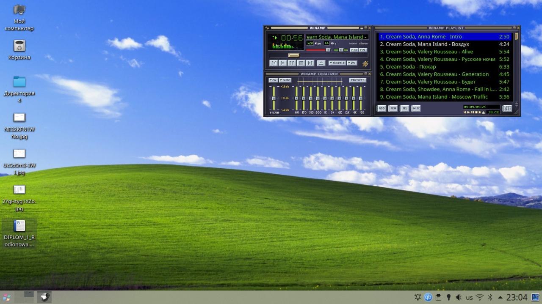Click the DIPLOM_1_Rodionowa document icon
The height and width of the screenshot is (304, 542).
pyautogui.click(x=19, y=233)
